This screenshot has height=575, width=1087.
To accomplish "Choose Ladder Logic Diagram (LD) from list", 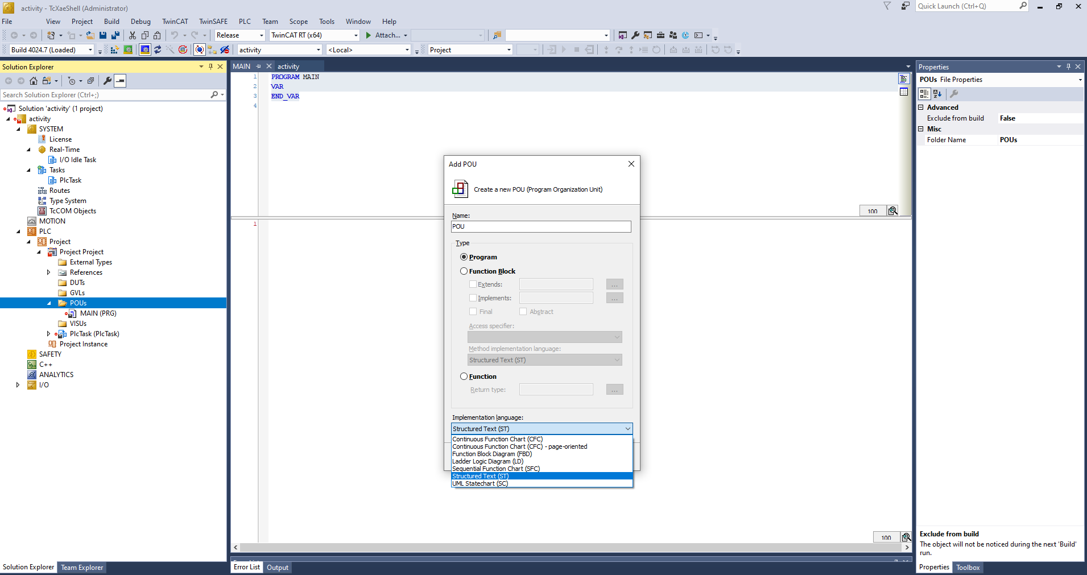I will click(x=487, y=461).
